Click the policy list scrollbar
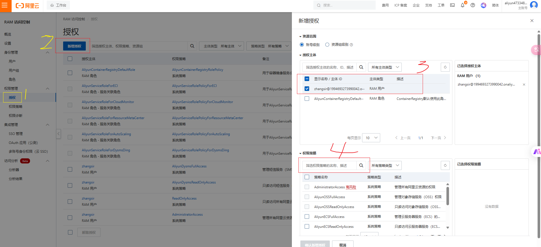Screen dimensions: 541x247 (448, 196)
